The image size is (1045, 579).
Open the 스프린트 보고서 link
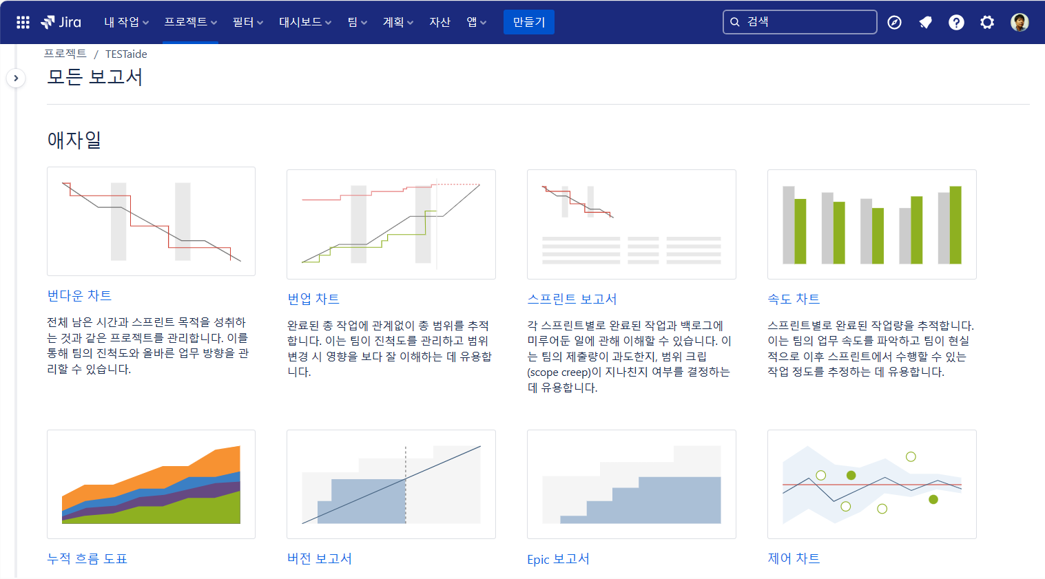pyautogui.click(x=572, y=299)
